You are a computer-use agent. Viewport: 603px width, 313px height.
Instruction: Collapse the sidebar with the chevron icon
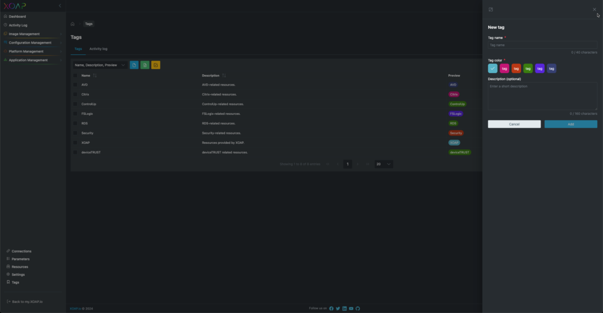60,6
